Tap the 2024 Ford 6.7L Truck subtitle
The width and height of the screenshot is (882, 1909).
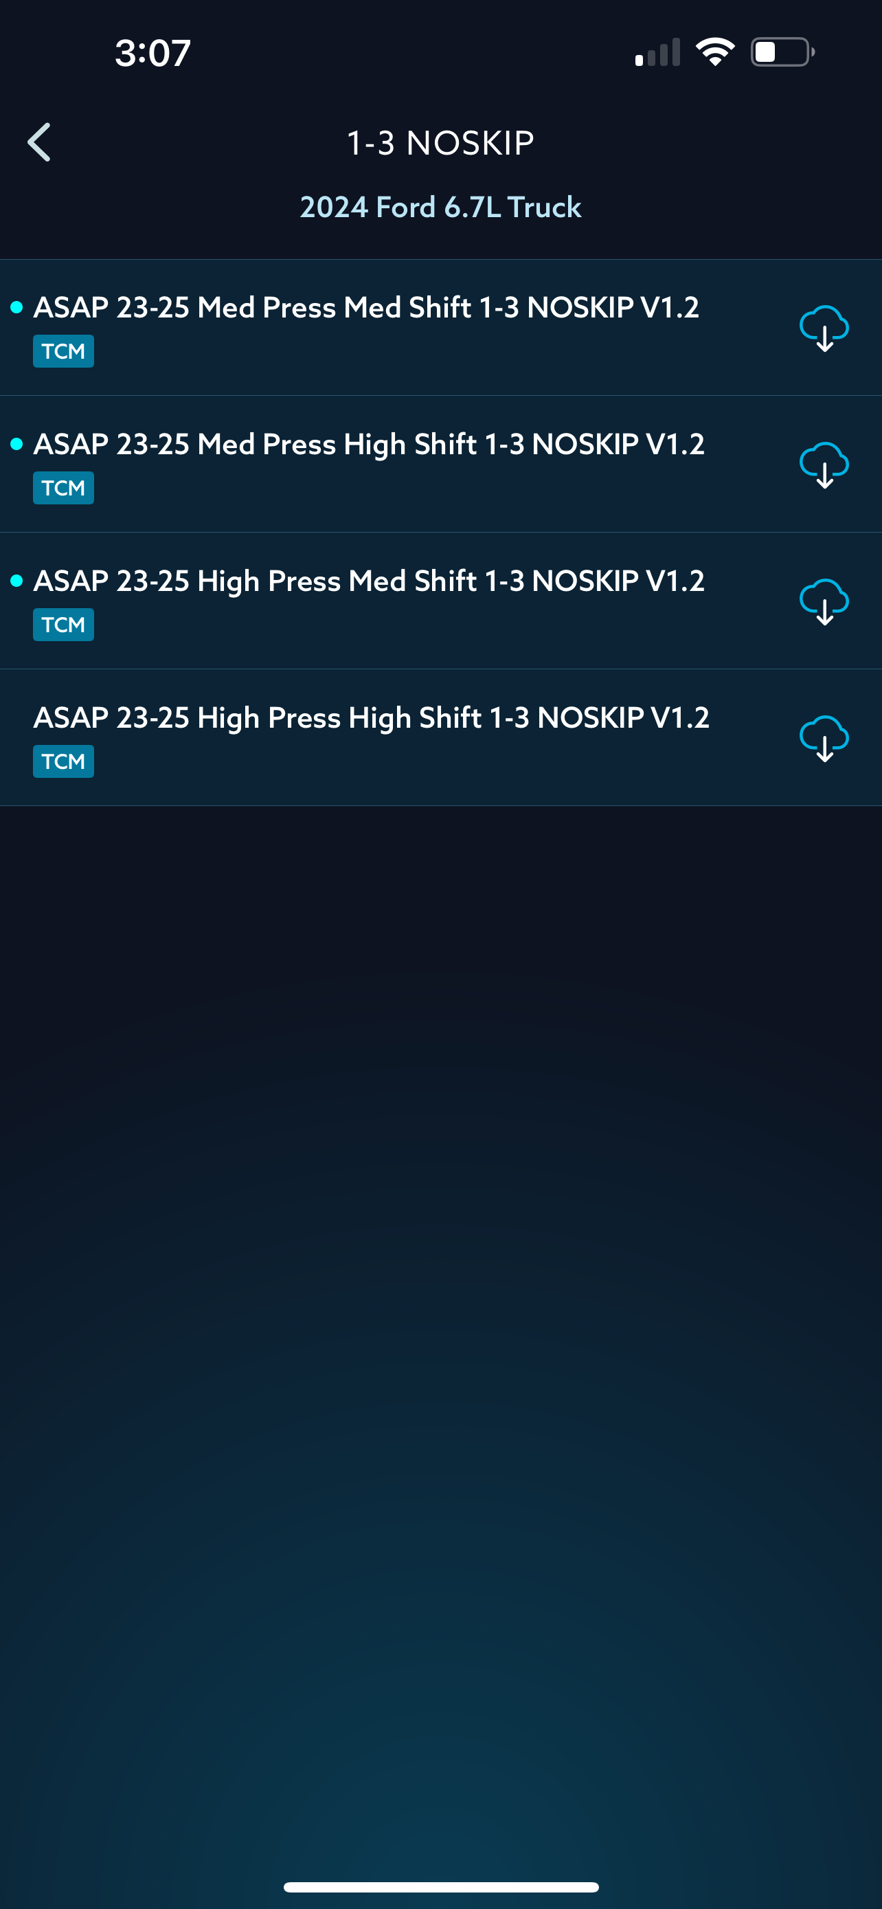[x=440, y=208]
